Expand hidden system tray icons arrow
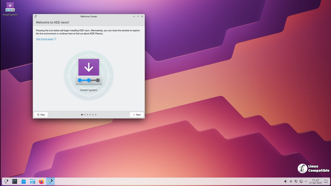 (x=306, y=181)
